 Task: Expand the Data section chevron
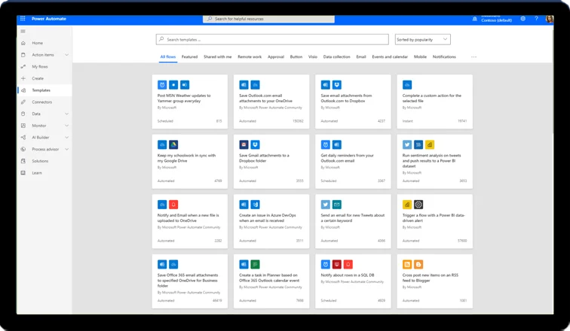coord(66,114)
